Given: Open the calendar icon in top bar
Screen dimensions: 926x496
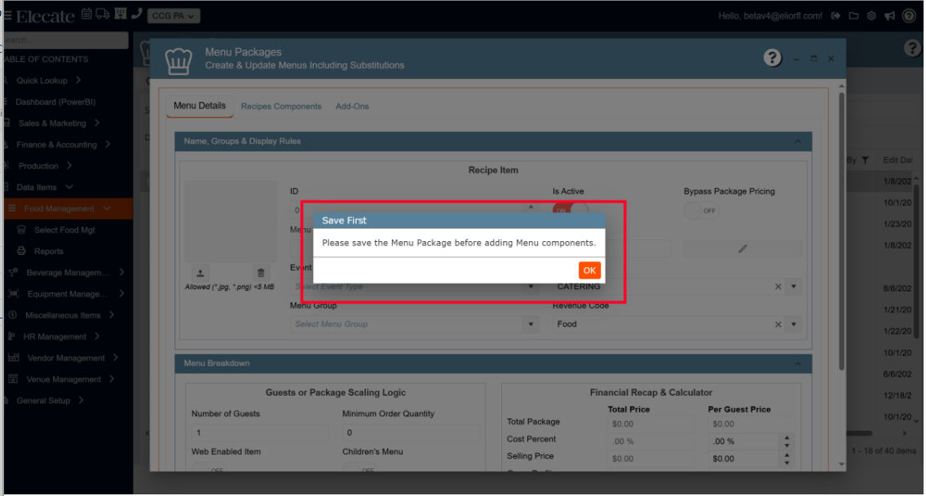Looking at the screenshot, I should 86,14.
